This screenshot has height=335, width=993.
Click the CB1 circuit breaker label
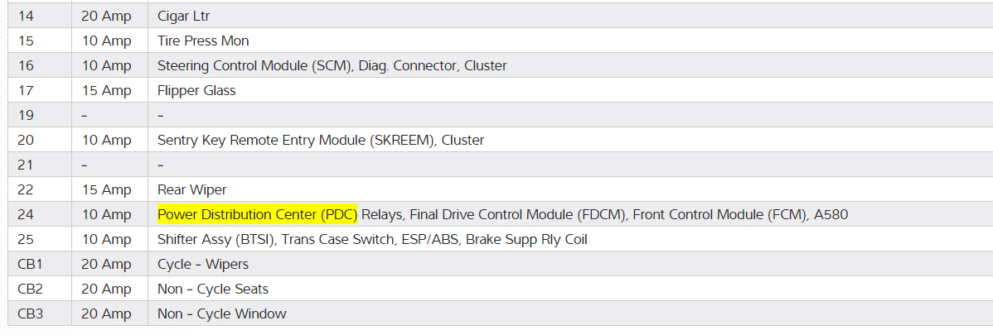30,264
